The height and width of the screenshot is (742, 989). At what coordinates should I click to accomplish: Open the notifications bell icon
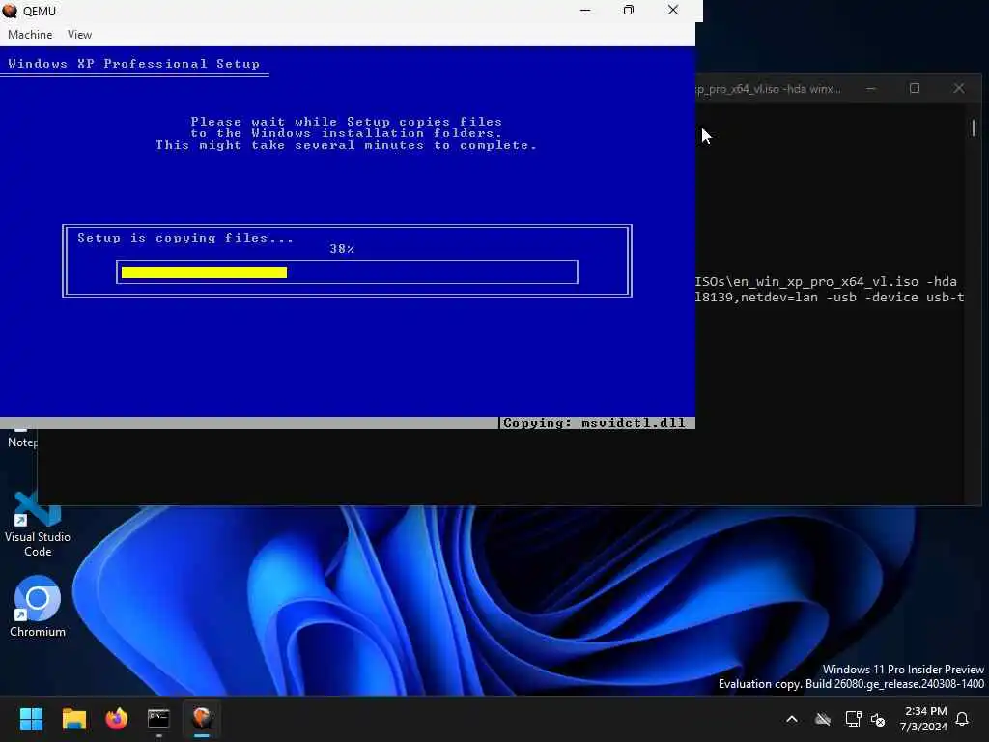tap(963, 719)
